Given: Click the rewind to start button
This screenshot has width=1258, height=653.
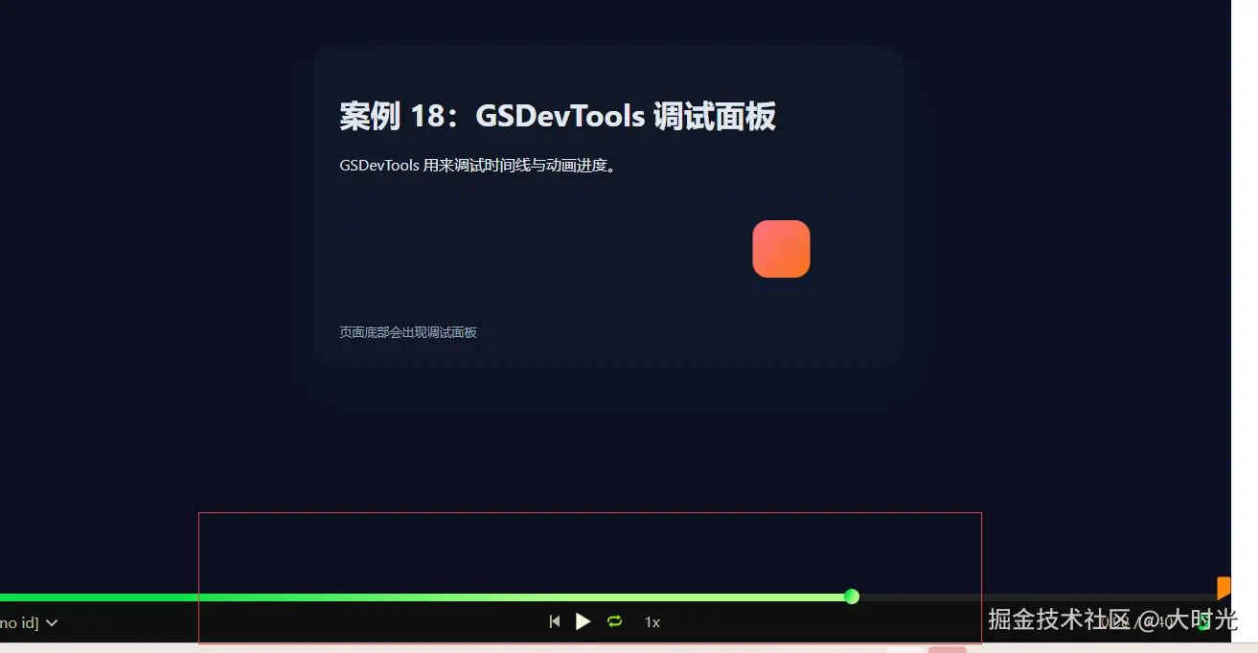Looking at the screenshot, I should click(x=554, y=621).
